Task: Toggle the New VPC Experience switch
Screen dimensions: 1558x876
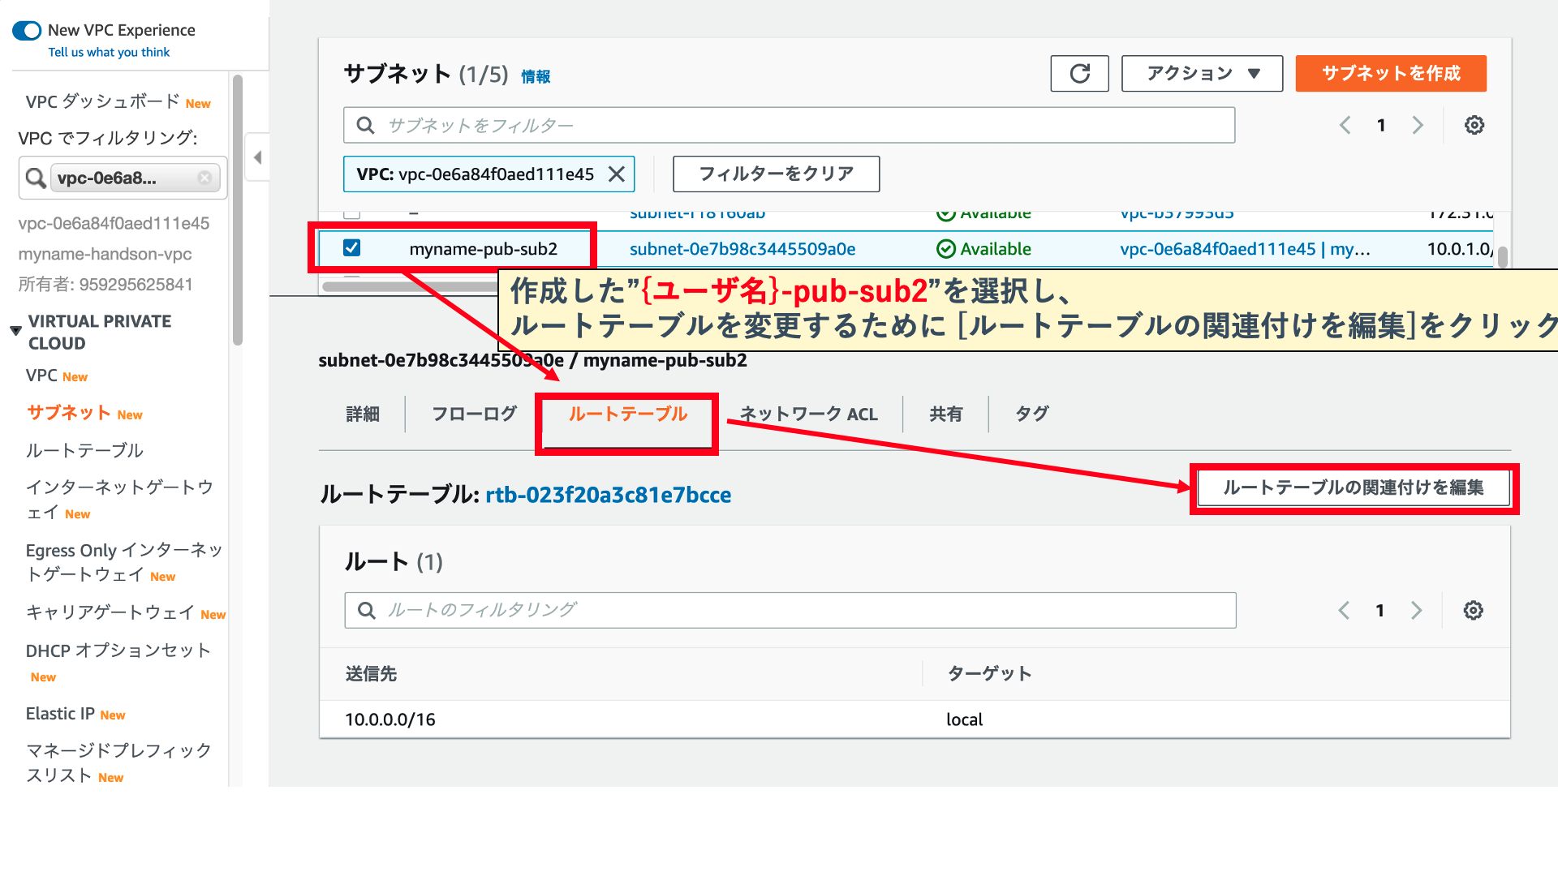Action: [x=27, y=31]
